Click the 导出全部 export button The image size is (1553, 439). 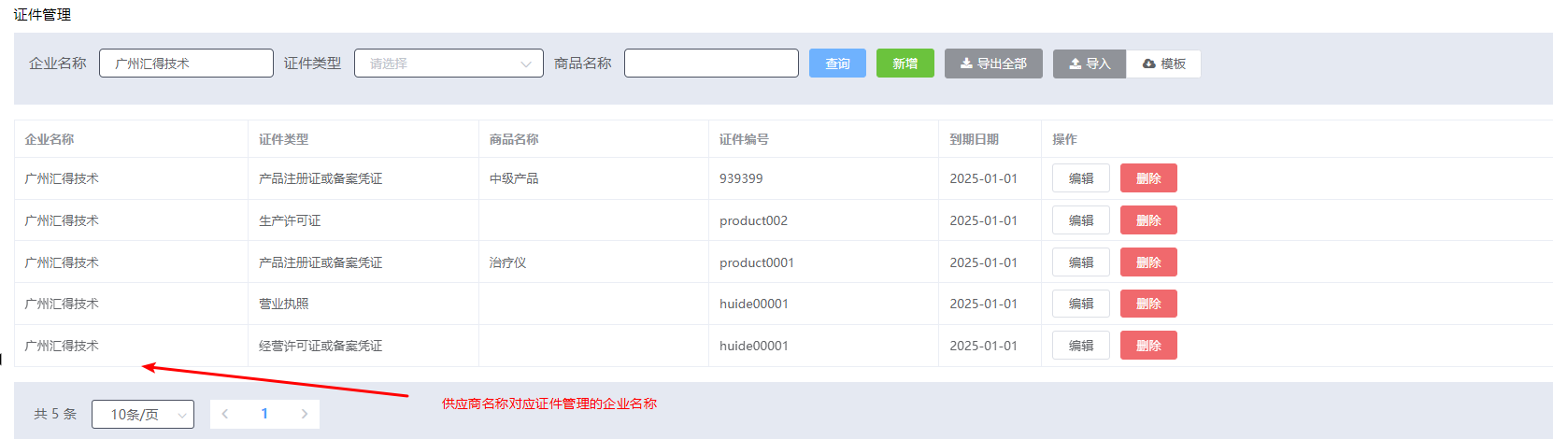(993, 64)
